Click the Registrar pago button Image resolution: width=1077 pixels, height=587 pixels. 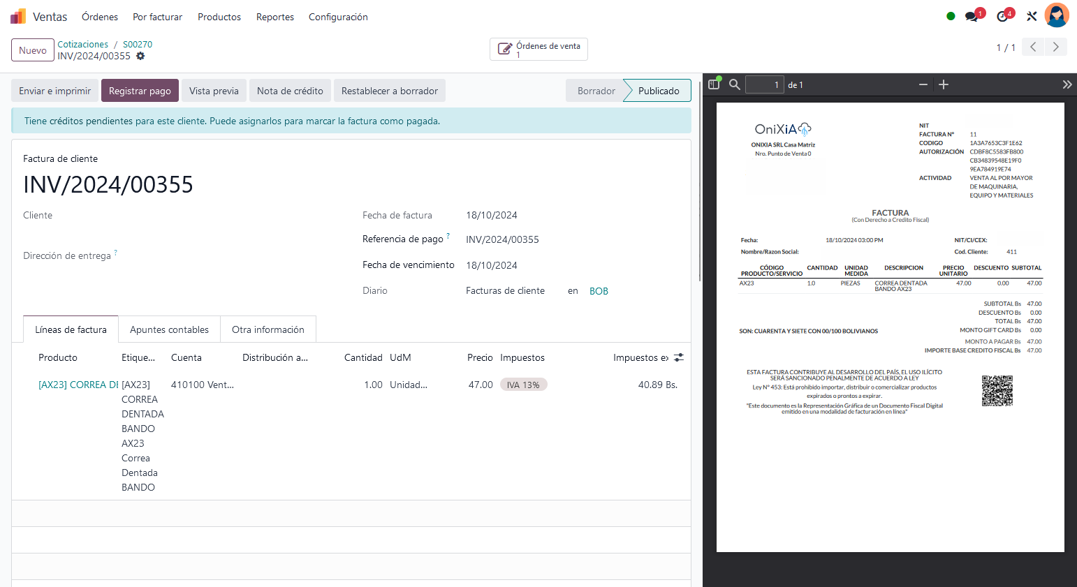click(x=140, y=90)
